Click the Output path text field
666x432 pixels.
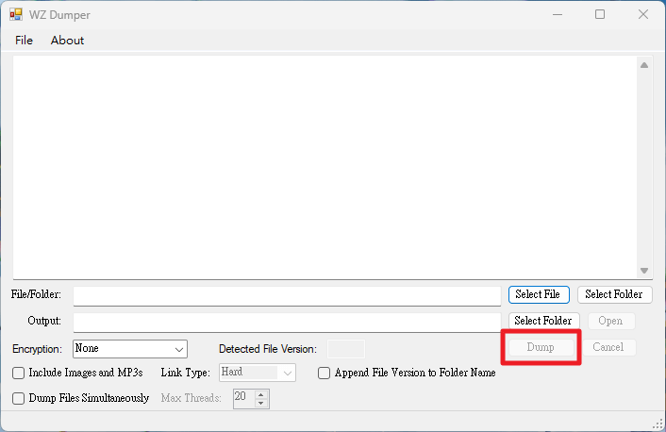[x=287, y=323]
